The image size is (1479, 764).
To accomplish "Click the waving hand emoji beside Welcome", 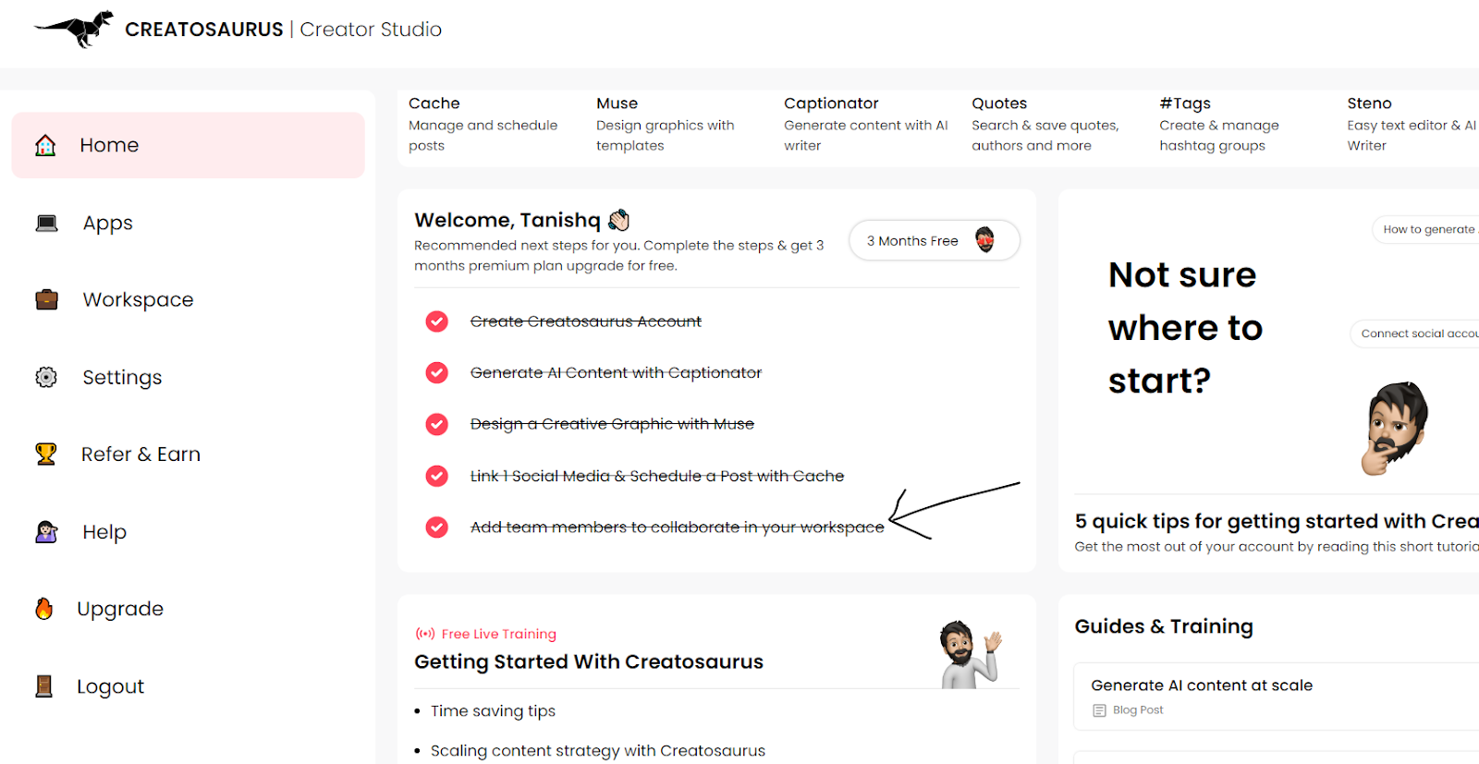I will [x=618, y=220].
